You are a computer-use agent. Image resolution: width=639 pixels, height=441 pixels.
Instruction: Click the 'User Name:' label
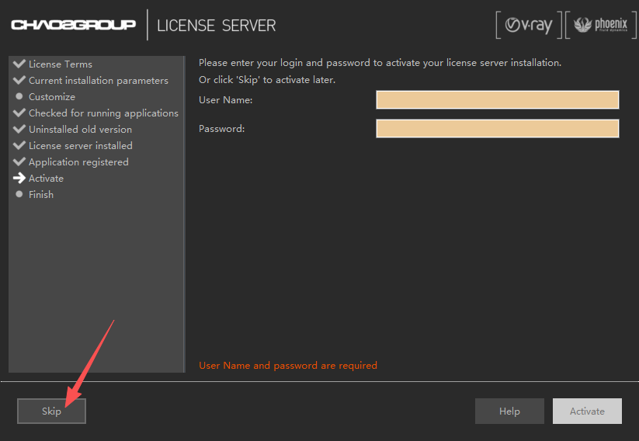coord(225,100)
